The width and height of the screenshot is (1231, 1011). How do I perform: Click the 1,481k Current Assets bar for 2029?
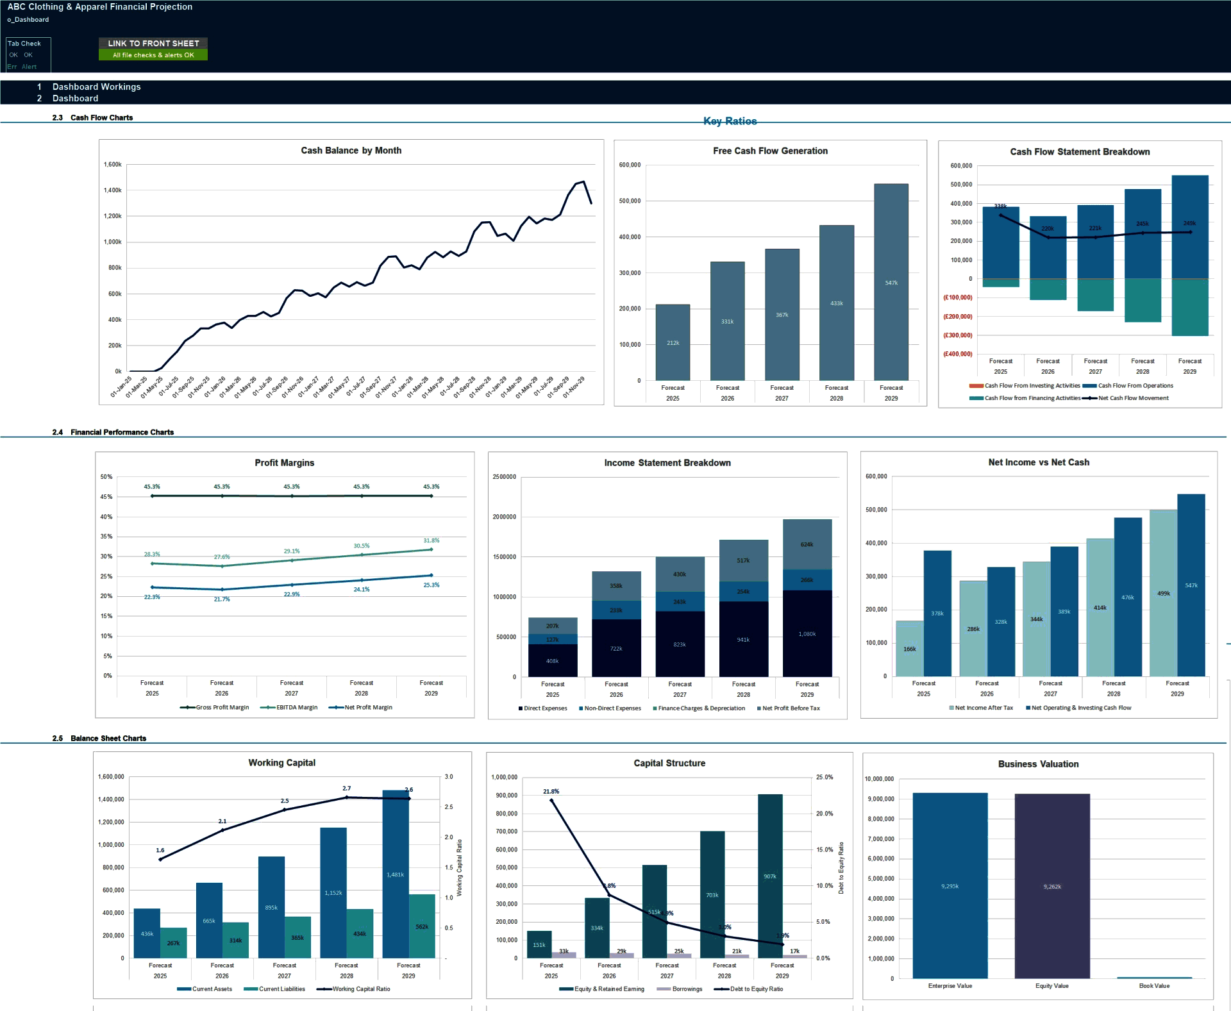396,874
